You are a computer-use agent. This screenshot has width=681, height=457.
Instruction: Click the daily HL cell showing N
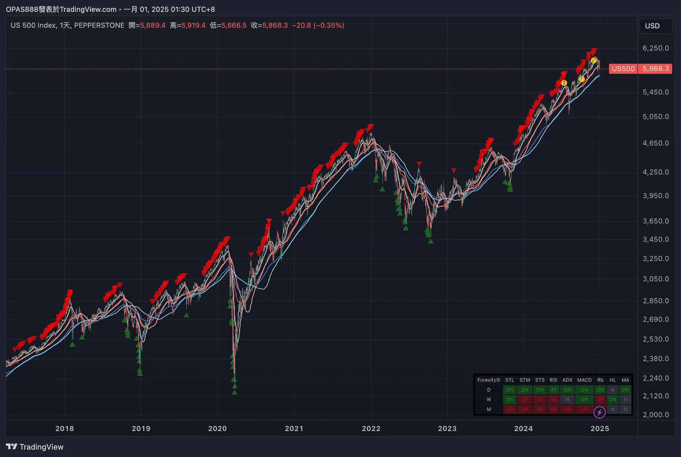click(x=613, y=390)
